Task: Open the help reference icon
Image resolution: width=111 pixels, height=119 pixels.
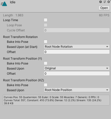Action: (101, 2)
